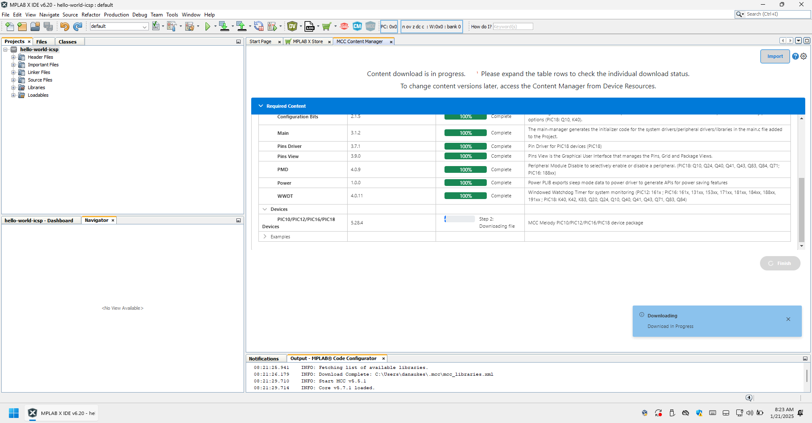
Task: Click the Windows Start button
Action: click(14, 413)
